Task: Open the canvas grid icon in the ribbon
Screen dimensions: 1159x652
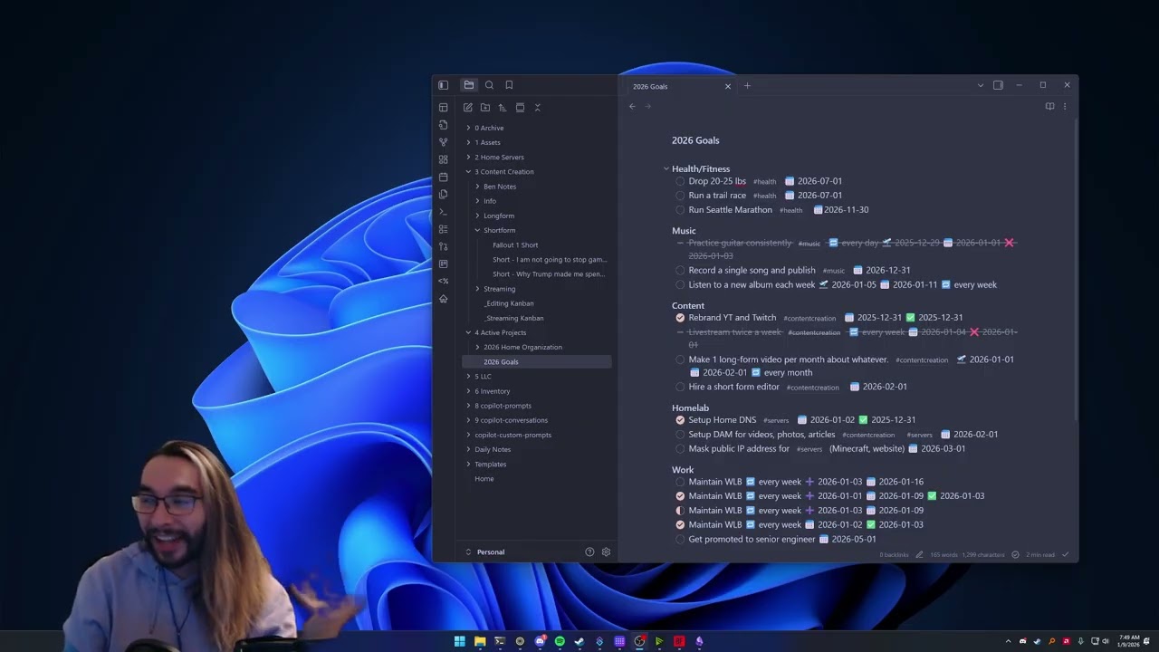Action: tap(443, 159)
